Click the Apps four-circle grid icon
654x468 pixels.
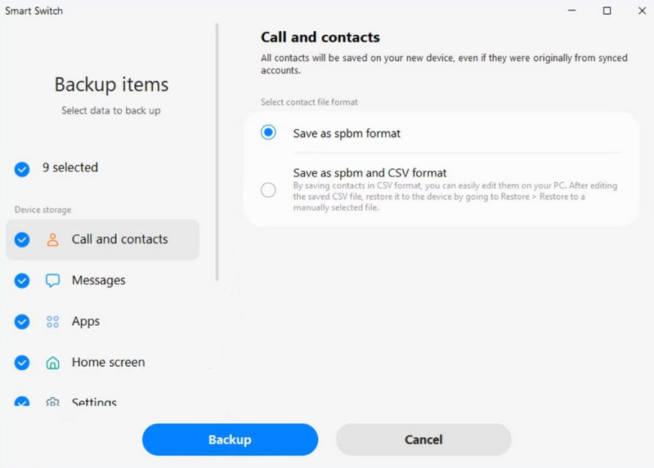pos(52,322)
